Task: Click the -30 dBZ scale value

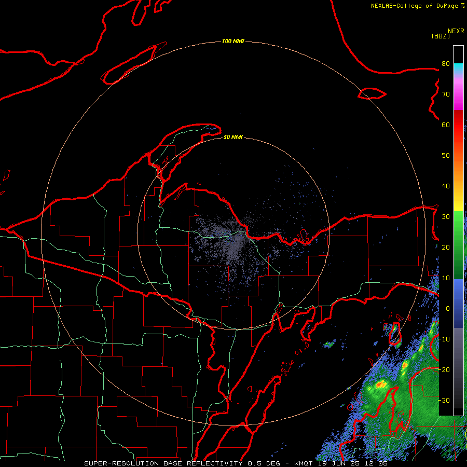Action: (x=444, y=400)
